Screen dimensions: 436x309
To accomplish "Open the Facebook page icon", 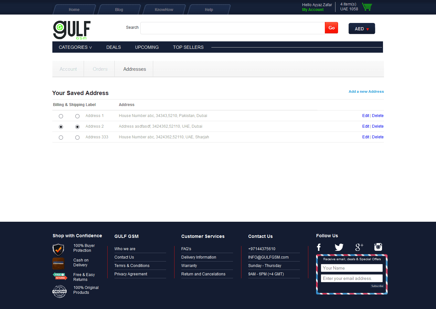I will point(319,247).
